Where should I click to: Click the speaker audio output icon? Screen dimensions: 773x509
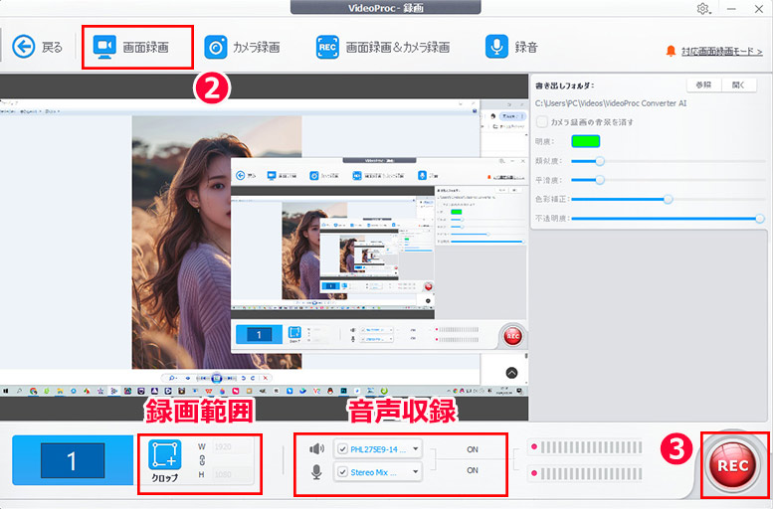(317, 448)
